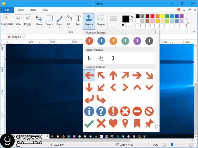Choose the blue question mark stamp
The image size is (198, 148).
(101, 111)
